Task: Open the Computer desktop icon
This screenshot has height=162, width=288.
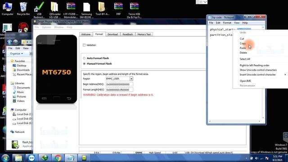Action: 7,9
